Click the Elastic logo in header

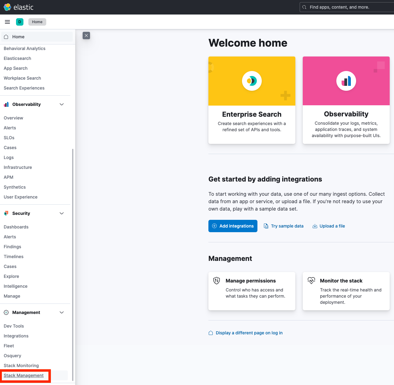coord(18,7)
